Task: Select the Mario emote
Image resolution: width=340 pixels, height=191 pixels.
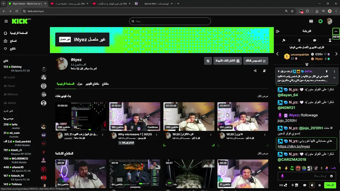Action: click(327, 168)
